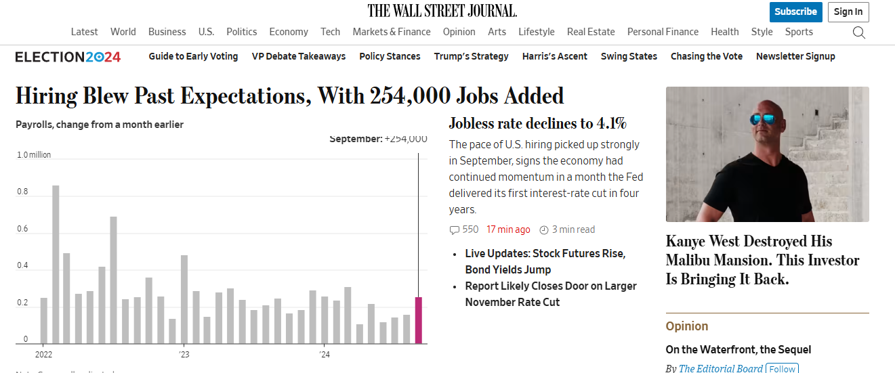Open Live Updates: Stock Futures Rise story
The height and width of the screenshot is (373, 895).
545,261
